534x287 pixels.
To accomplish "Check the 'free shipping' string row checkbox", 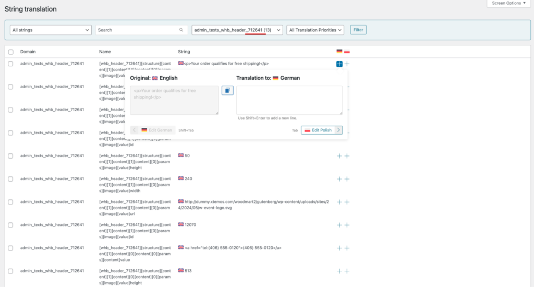I will [11, 64].
